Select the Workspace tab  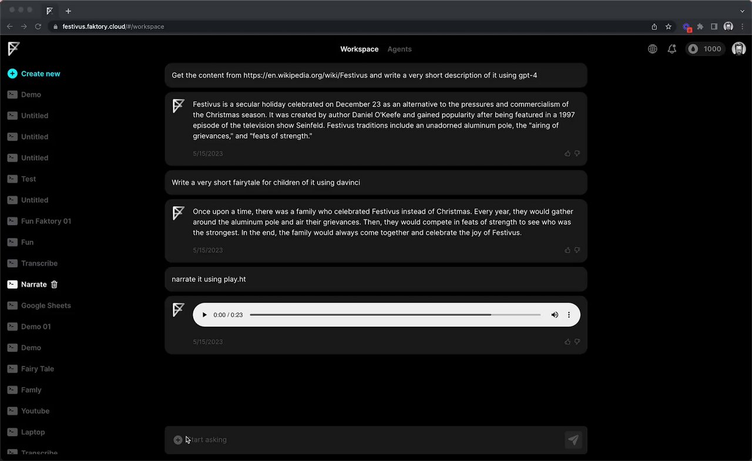click(x=359, y=49)
